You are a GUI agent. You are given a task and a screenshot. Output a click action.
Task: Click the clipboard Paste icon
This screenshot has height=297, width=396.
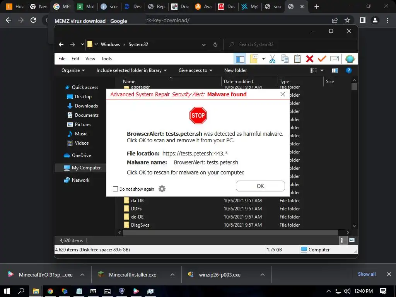[x=297, y=59]
